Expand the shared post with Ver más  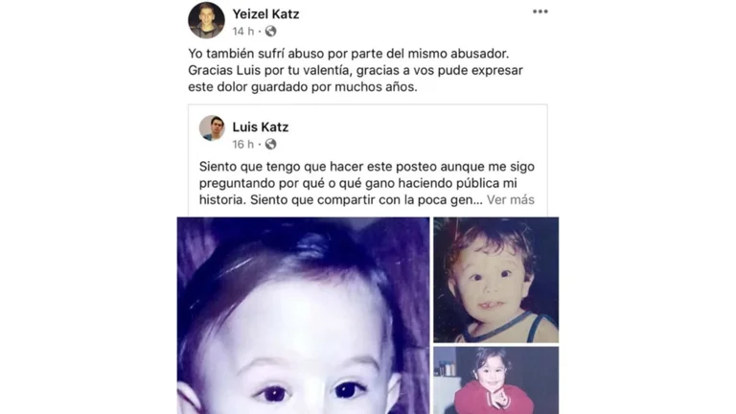(510, 200)
